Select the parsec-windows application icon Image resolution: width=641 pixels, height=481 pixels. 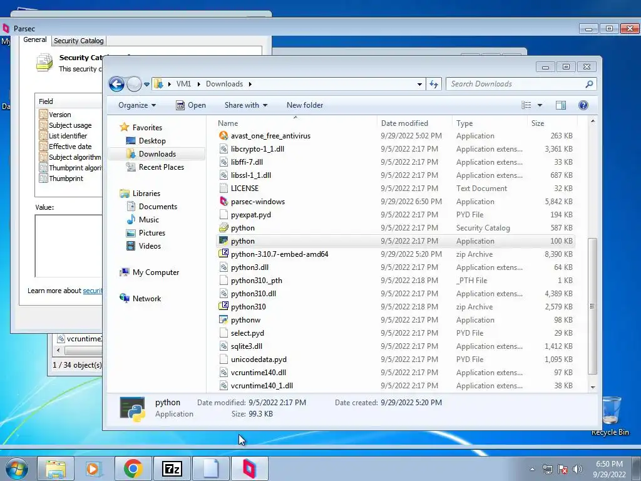point(223,202)
